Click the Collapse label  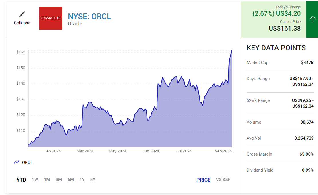[x=22, y=23]
